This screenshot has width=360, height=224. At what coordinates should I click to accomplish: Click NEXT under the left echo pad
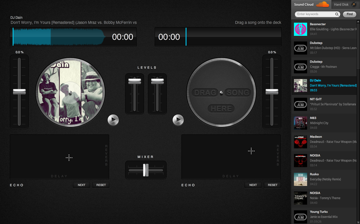[81, 185]
